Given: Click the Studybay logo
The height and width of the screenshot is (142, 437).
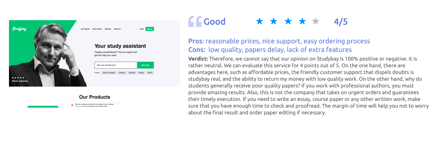Looking at the screenshot, I should 19,29.
